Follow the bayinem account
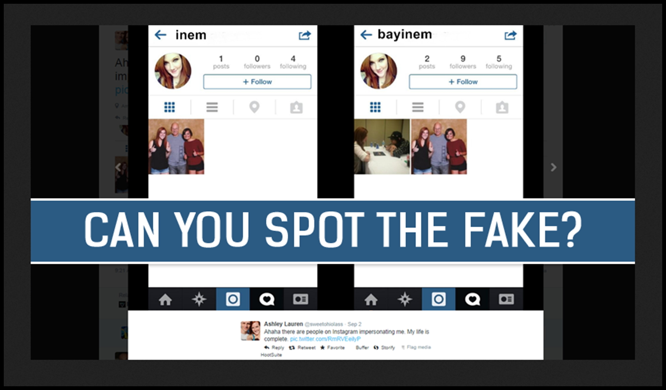666x390 pixels. pyautogui.click(x=463, y=82)
